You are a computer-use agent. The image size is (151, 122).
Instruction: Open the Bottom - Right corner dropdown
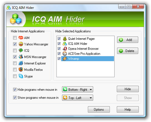78,89
